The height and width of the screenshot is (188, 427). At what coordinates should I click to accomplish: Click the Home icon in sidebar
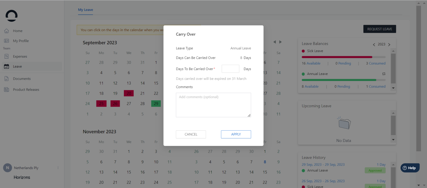[x=7, y=31]
